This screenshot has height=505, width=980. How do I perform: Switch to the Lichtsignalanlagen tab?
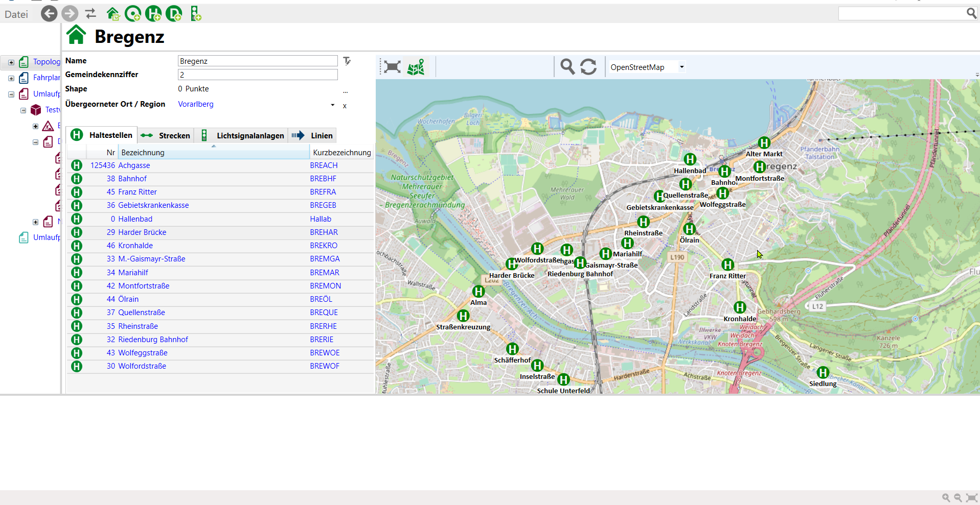(x=242, y=136)
